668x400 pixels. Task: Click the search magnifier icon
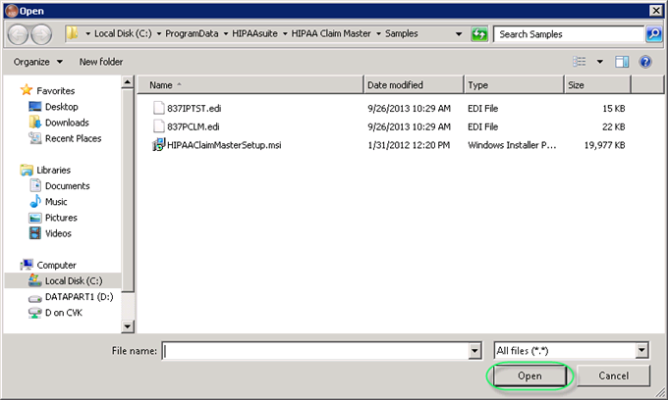click(654, 34)
